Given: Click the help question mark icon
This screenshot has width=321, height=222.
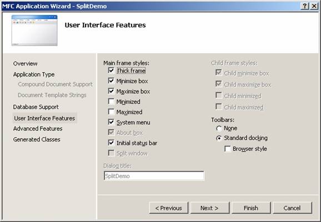Looking at the screenshot, I should 305,6.
